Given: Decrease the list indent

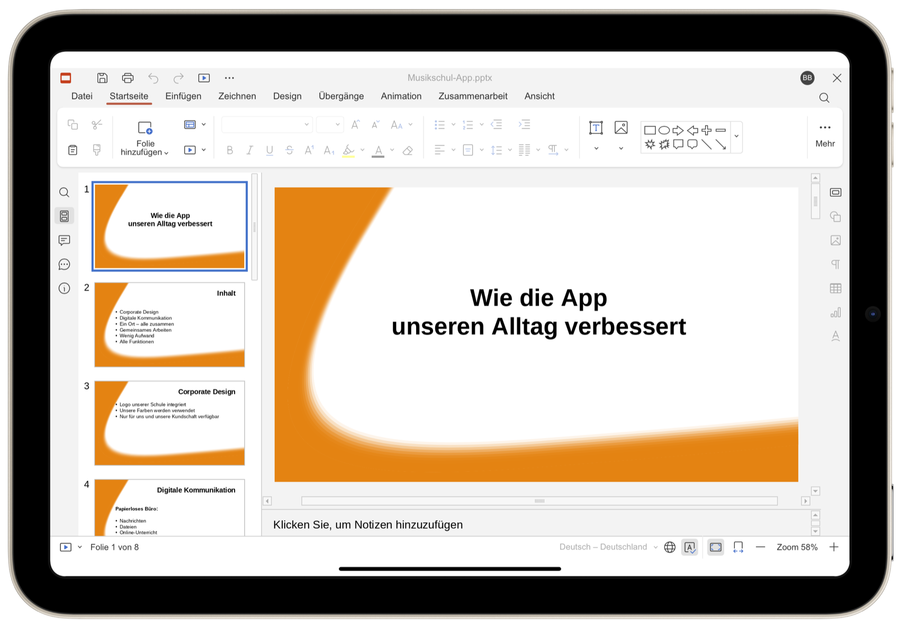Looking at the screenshot, I should (496, 124).
